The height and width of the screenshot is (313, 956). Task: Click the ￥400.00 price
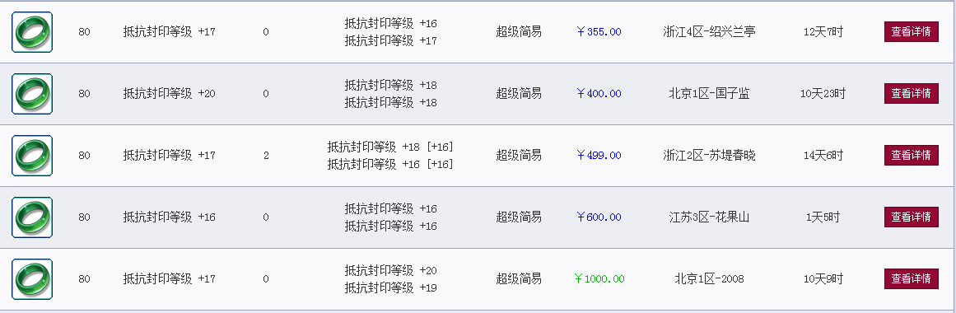[599, 93]
